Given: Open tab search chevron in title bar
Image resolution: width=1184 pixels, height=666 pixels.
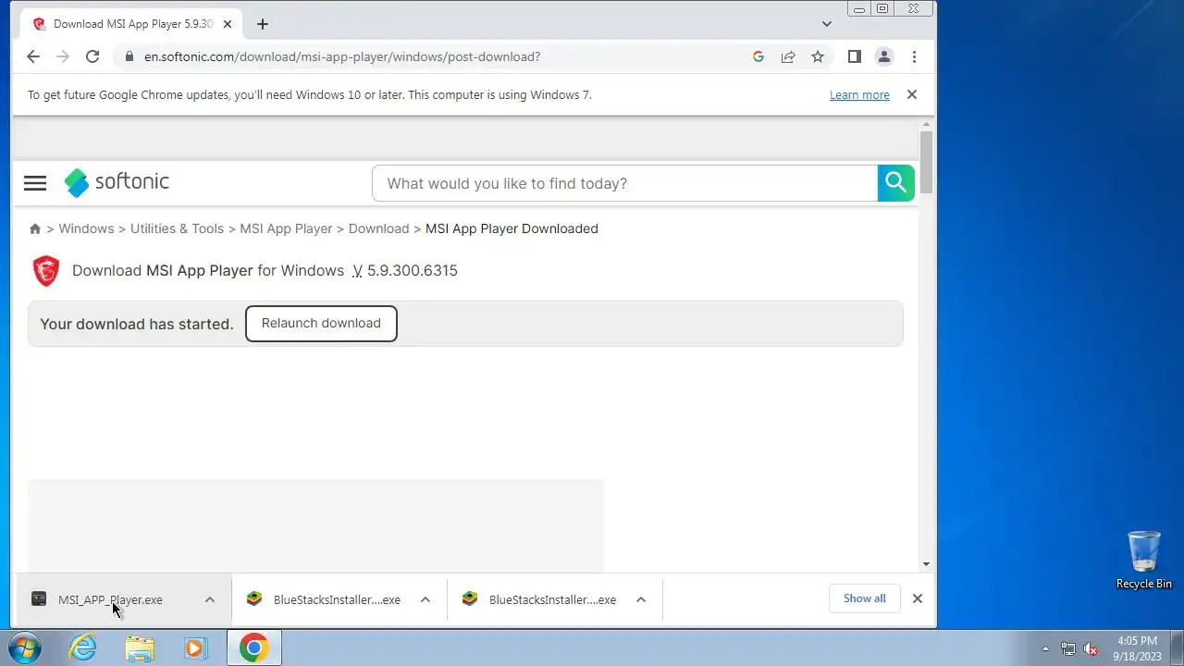Looking at the screenshot, I should (x=827, y=24).
